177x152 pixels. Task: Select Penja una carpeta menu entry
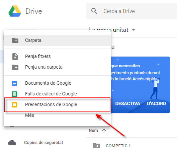(57, 67)
